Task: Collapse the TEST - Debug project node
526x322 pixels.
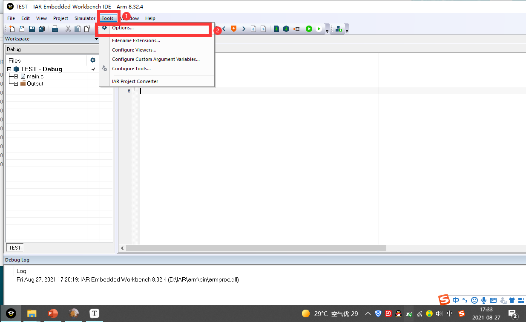Action: [9, 69]
